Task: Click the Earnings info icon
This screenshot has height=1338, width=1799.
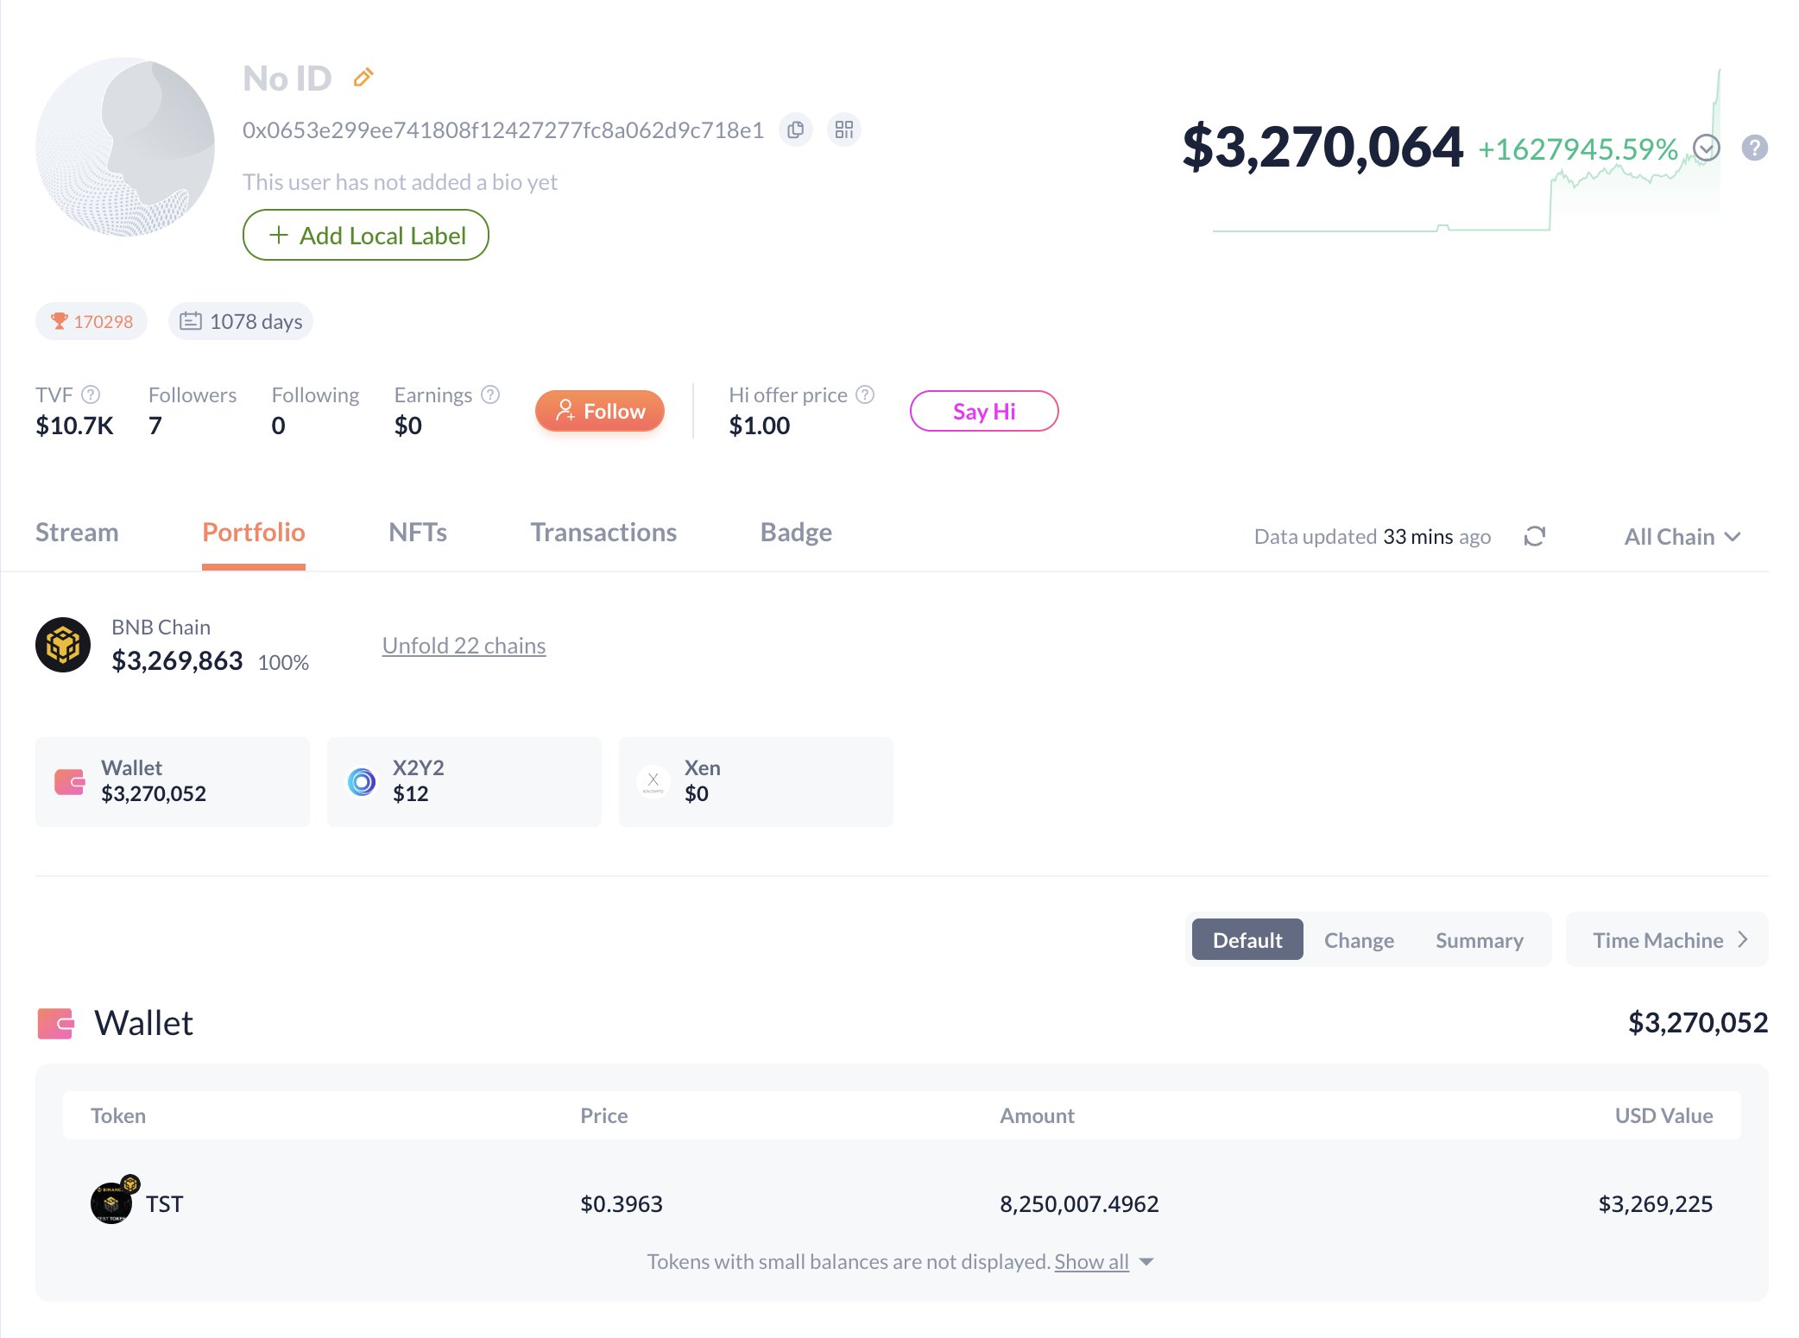Action: point(490,394)
